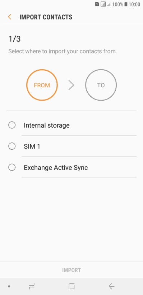This screenshot has height=295, width=143.
Task: Tap the battery icon in status bar
Action: coord(126,4)
